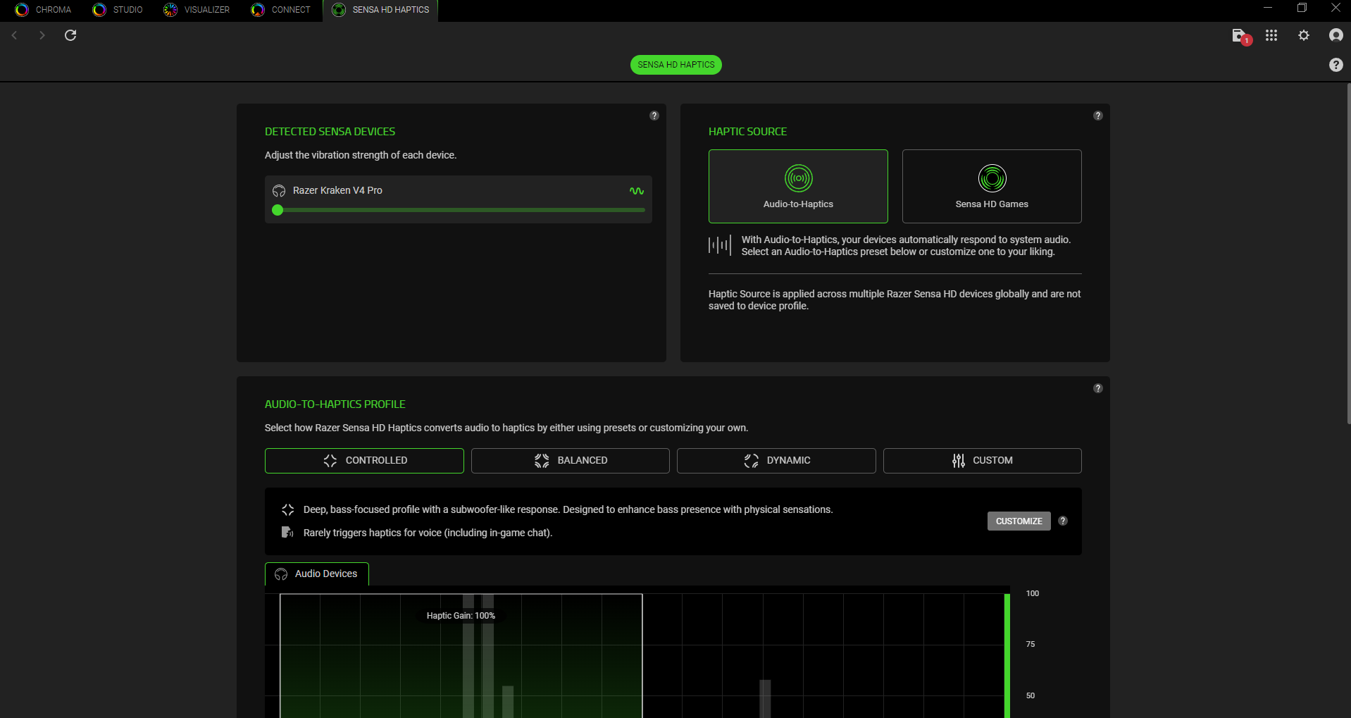Select Audio-to-Haptics as haptic source
Image resolution: width=1351 pixels, height=718 pixels.
(797, 186)
